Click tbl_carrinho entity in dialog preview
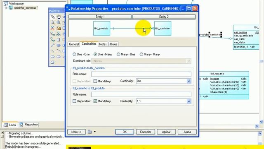This screenshot has width=264, height=149. click(x=163, y=29)
